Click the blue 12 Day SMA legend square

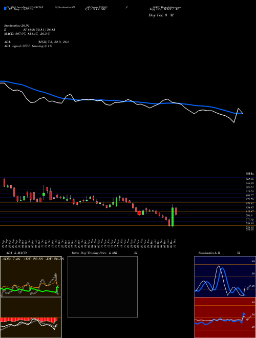coord(5,8)
